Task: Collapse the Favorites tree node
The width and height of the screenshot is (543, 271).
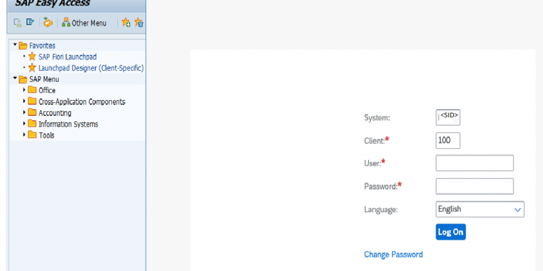Action: [15, 44]
